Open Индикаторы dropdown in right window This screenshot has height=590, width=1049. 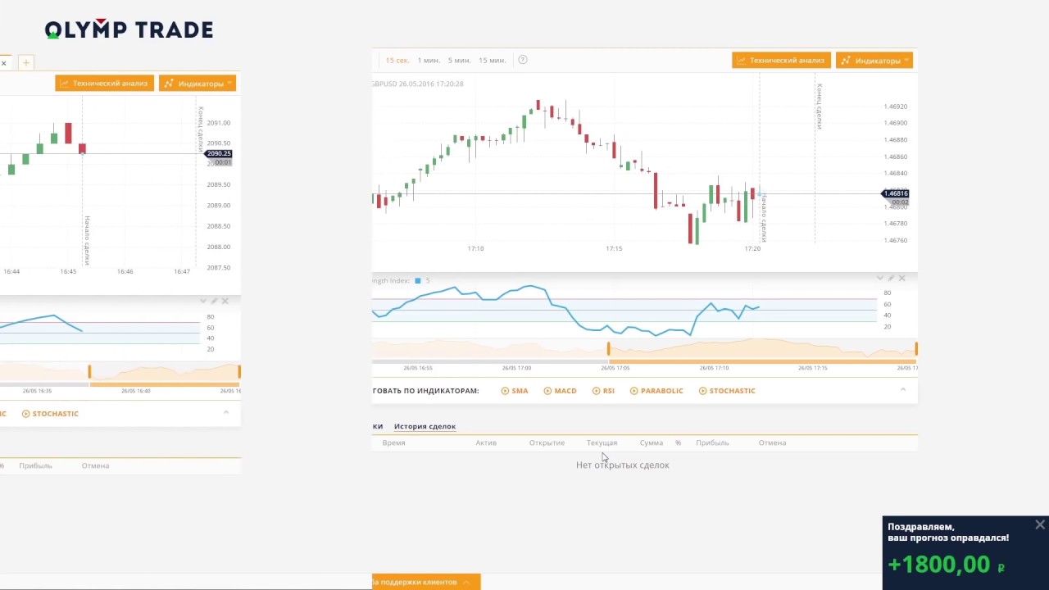[874, 61]
